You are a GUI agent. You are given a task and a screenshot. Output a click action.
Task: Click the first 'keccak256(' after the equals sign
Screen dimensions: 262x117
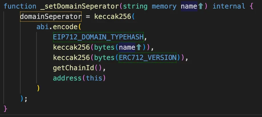pos(114,17)
